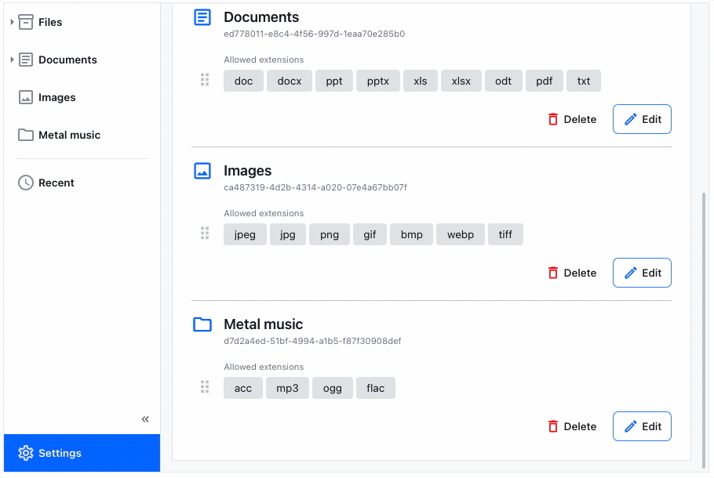Select the Metal music folder icon in main panel

(x=202, y=324)
